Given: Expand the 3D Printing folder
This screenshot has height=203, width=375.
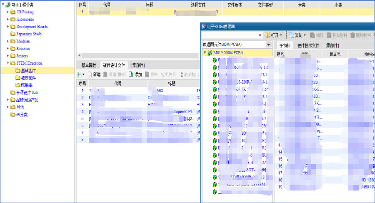Looking at the screenshot, I should (8, 12).
